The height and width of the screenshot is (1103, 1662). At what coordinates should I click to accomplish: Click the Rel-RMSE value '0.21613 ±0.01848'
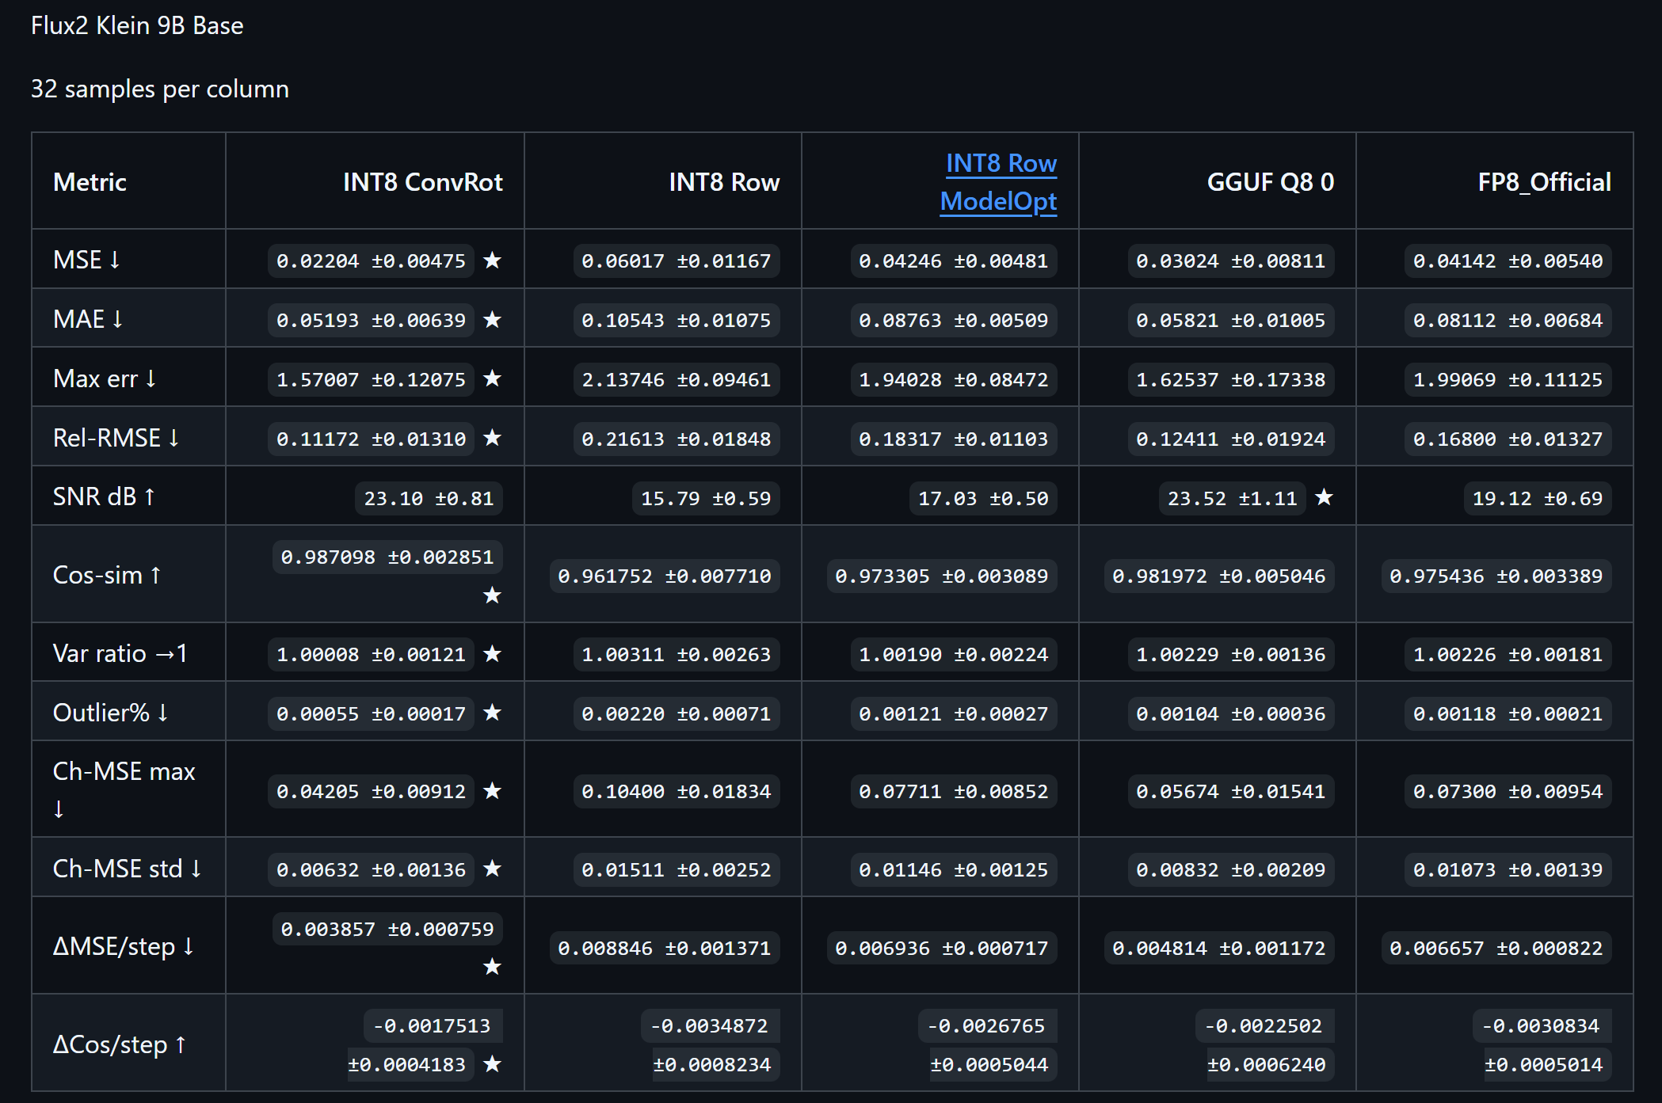coord(676,439)
